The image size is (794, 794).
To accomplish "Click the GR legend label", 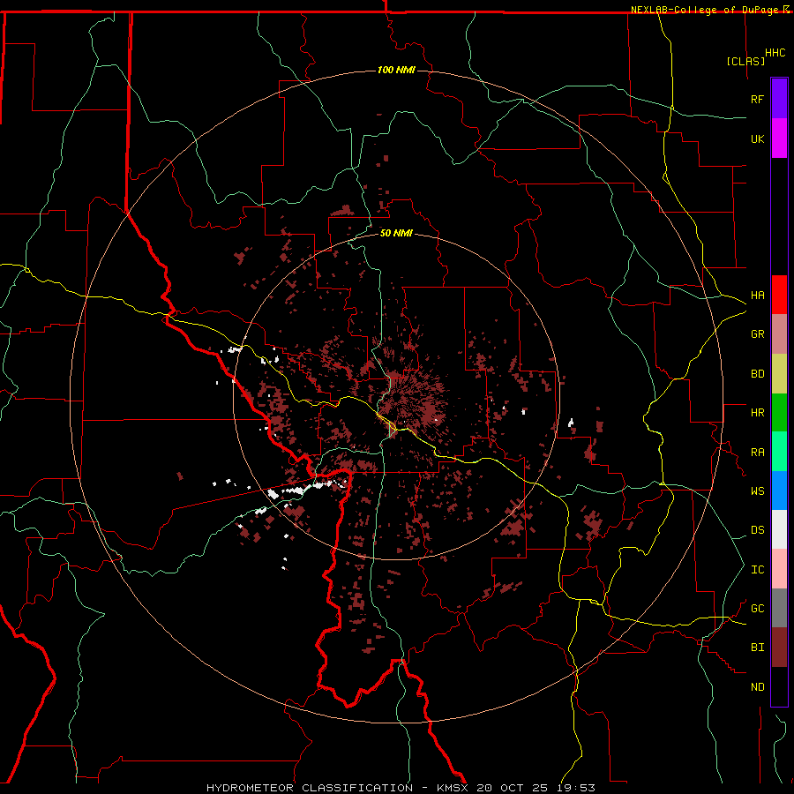I will tap(757, 334).
